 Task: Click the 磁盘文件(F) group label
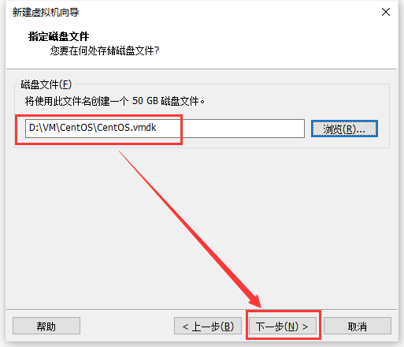46,84
